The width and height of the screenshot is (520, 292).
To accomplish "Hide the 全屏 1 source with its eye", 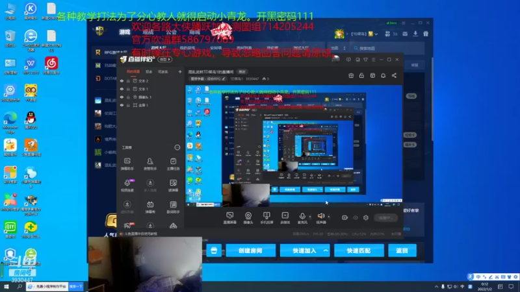I will point(122,105).
